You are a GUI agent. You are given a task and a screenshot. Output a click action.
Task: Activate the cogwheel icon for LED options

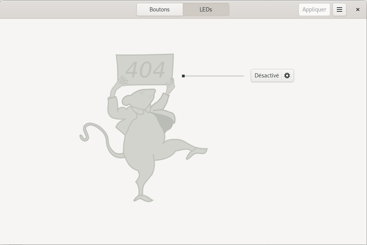click(287, 75)
